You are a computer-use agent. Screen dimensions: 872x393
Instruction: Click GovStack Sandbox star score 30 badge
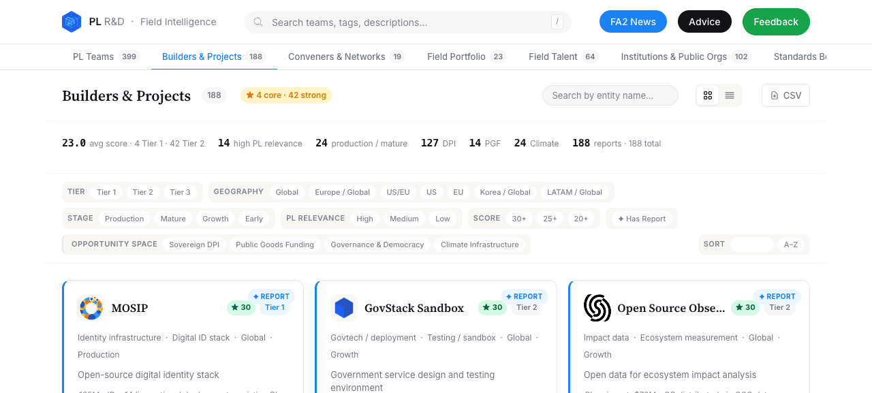pos(493,307)
